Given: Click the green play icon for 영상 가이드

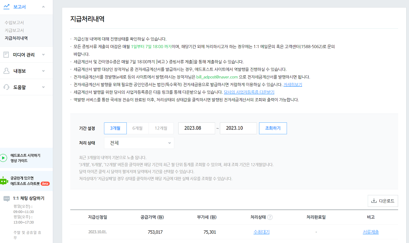Looking at the screenshot, I should 3,158.
